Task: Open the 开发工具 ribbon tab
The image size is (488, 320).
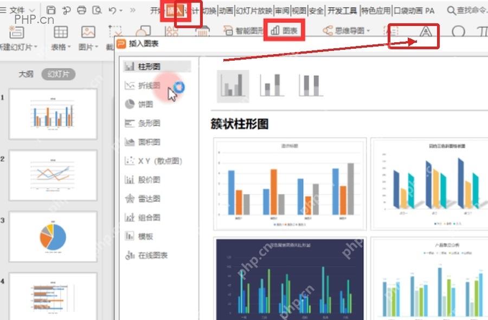Action: point(342,11)
